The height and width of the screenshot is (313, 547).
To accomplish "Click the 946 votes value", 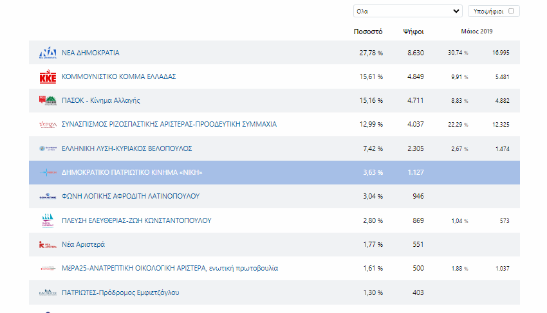I will point(418,196).
